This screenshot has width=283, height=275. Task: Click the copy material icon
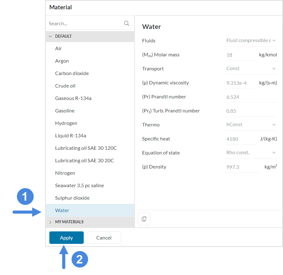click(x=144, y=219)
